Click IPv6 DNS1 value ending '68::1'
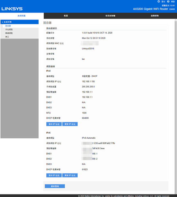 click(89, 154)
